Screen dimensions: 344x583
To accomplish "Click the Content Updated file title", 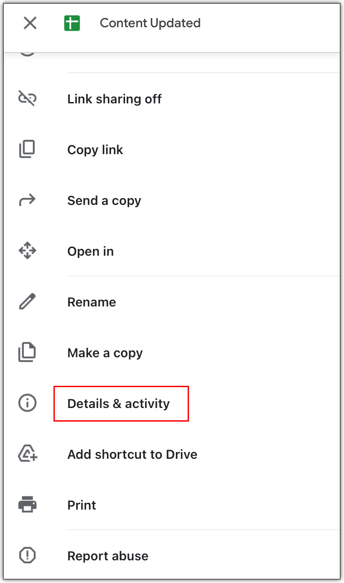I will coord(150,23).
